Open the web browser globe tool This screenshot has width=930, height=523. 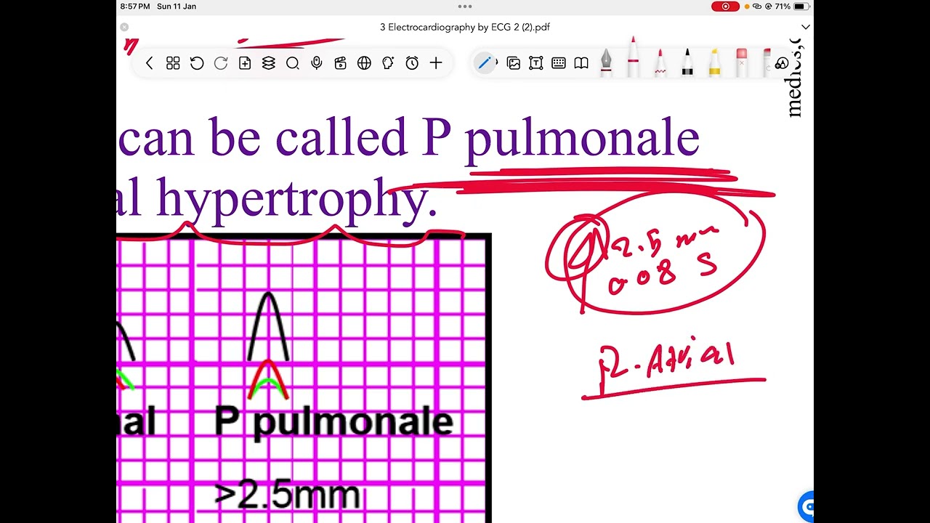point(364,63)
